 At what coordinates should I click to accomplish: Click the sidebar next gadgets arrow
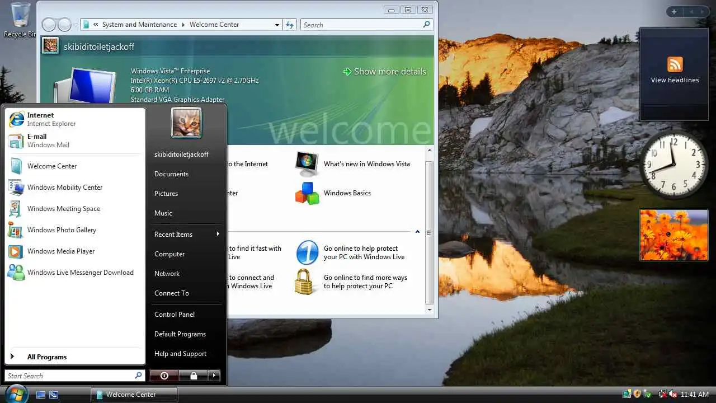(703, 12)
